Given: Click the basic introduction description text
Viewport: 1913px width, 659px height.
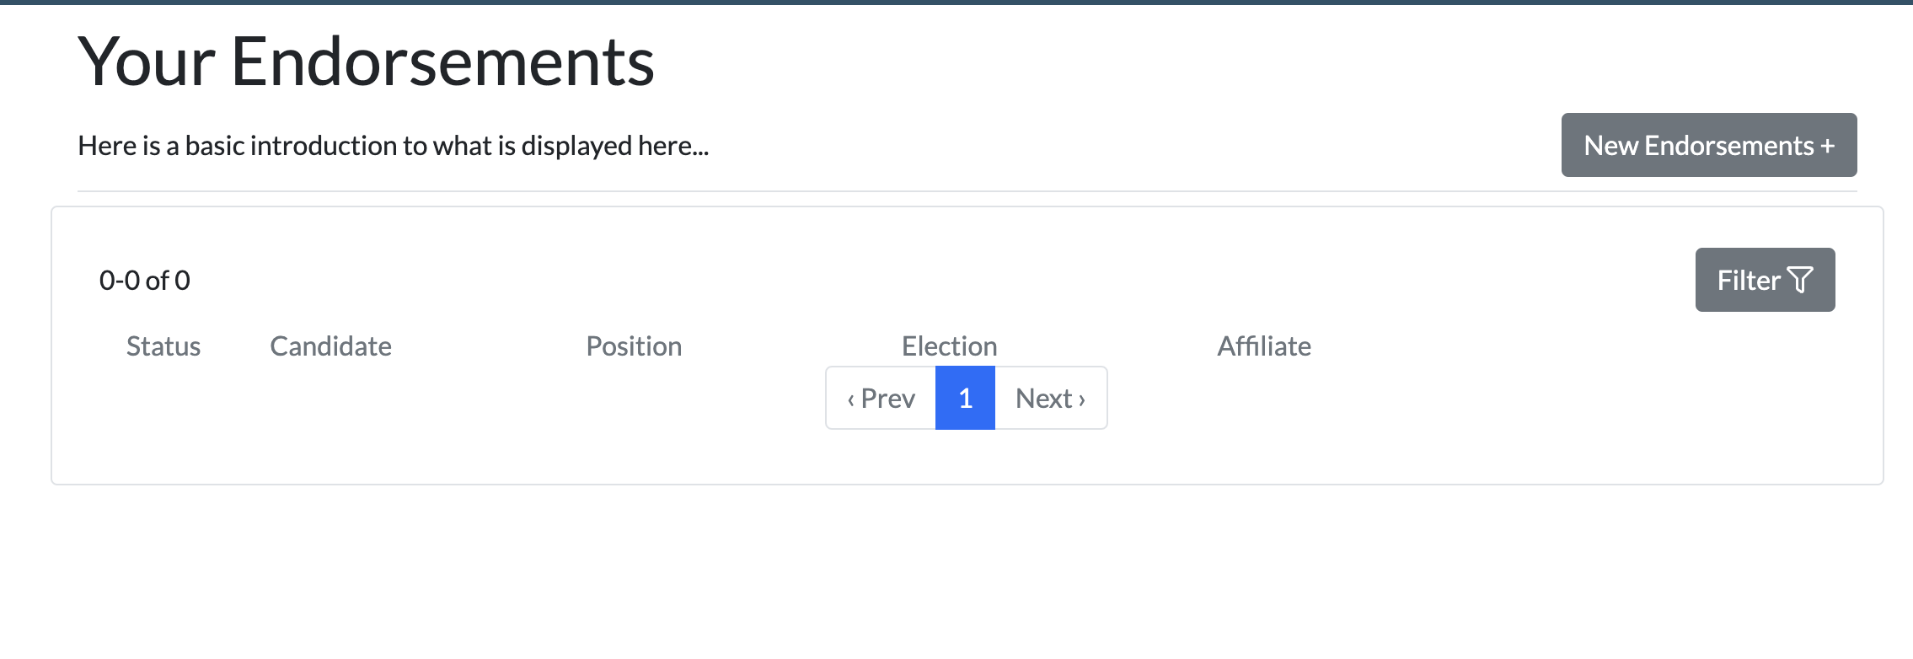Looking at the screenshot, I should [x=394, y=146].
